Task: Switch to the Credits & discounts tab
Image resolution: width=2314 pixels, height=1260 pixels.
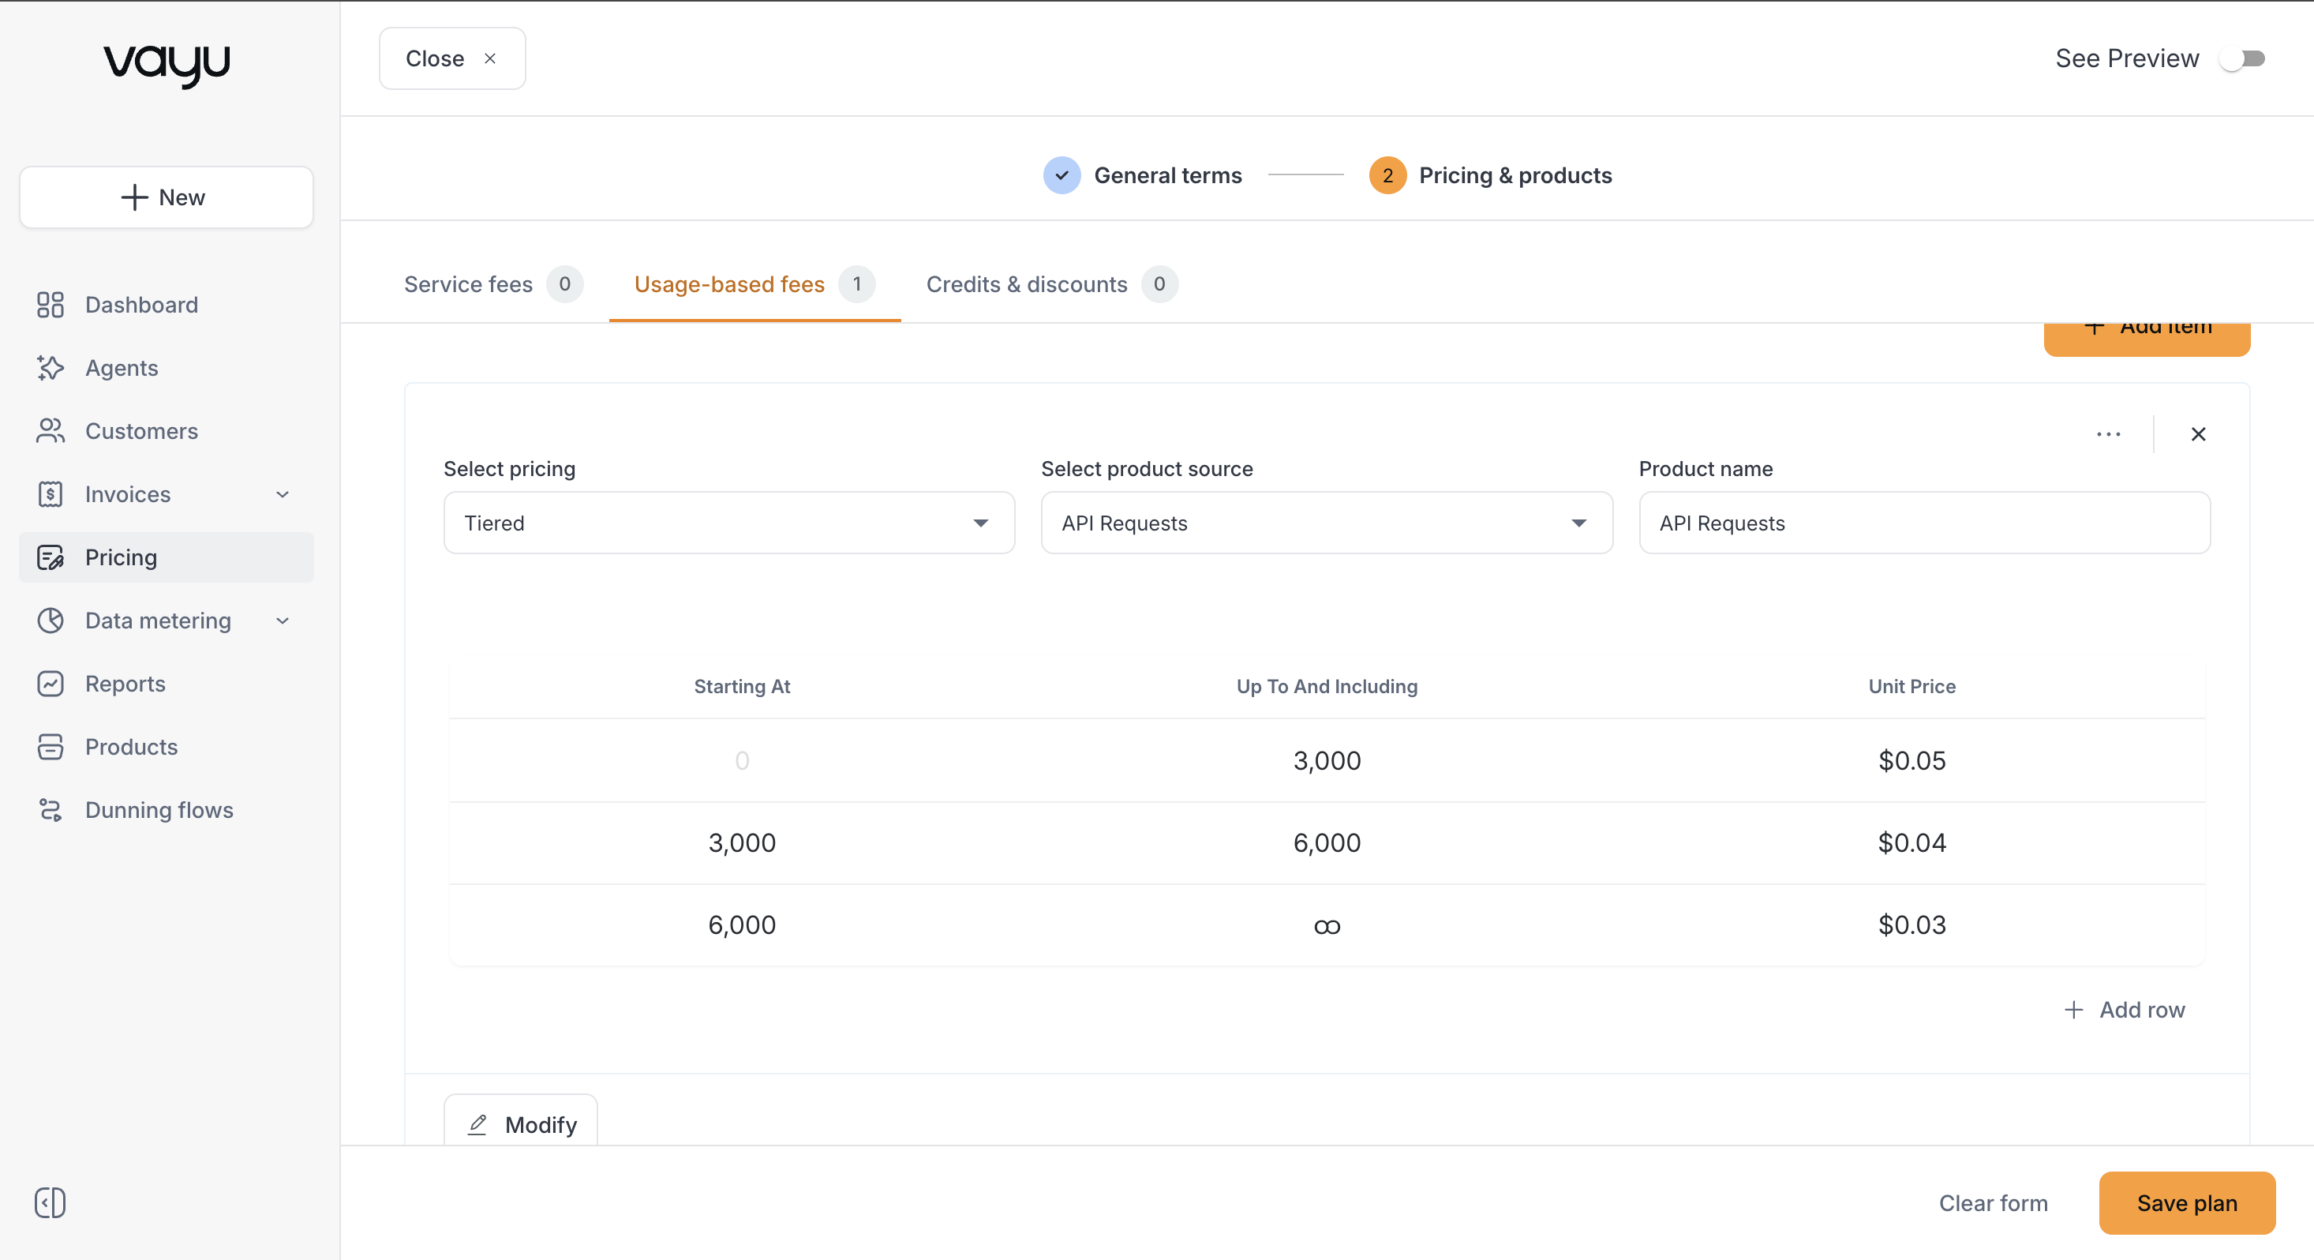Action: [1052, 284]
